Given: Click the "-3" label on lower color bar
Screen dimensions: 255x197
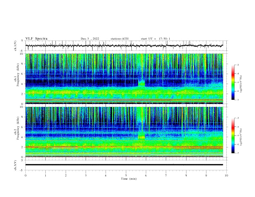Looking at the screenshot, I should [x=237, y=118].
